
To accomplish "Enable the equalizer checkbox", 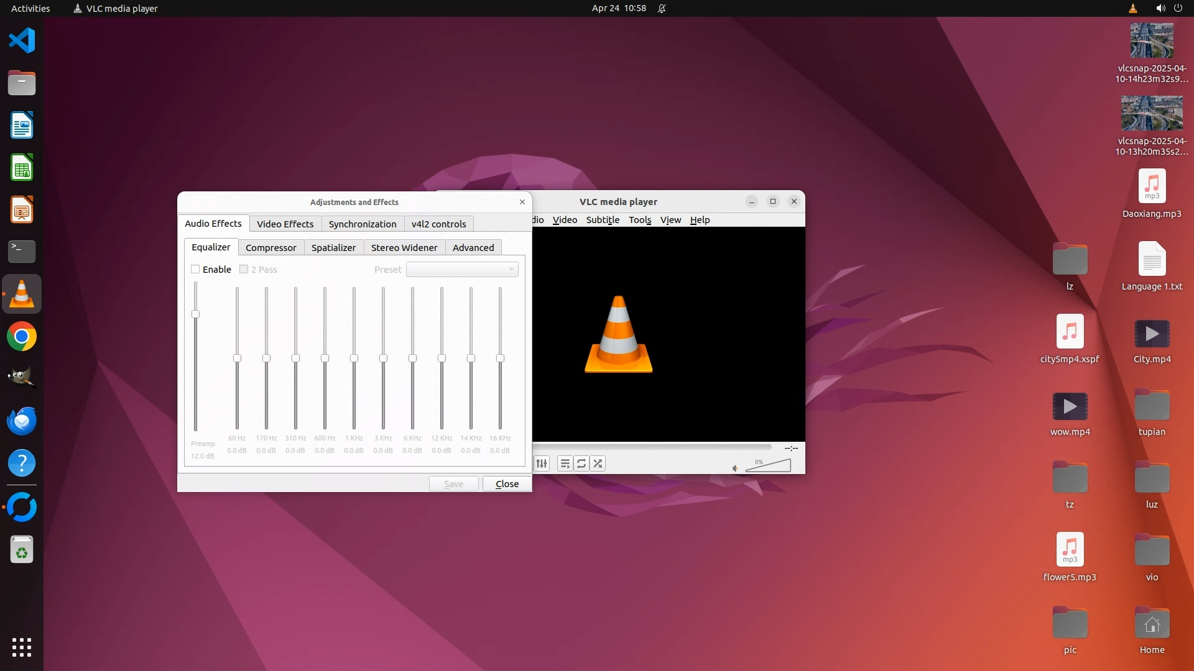I will click(x=195, y=269).
